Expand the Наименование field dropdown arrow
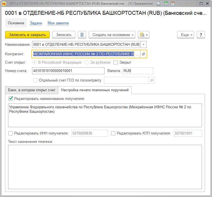 pyautogui.click(x=143, y=44)
